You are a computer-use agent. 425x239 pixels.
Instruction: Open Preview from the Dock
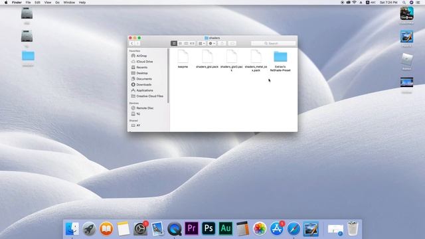click(157, 228)
